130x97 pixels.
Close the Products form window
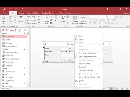[109, 44]
